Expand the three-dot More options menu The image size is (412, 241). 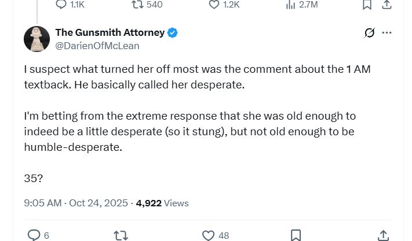point(387,33)
